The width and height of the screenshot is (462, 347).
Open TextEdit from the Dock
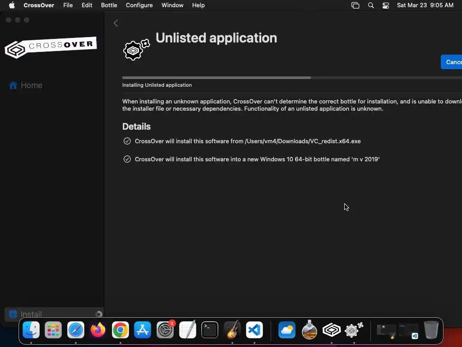188,329
